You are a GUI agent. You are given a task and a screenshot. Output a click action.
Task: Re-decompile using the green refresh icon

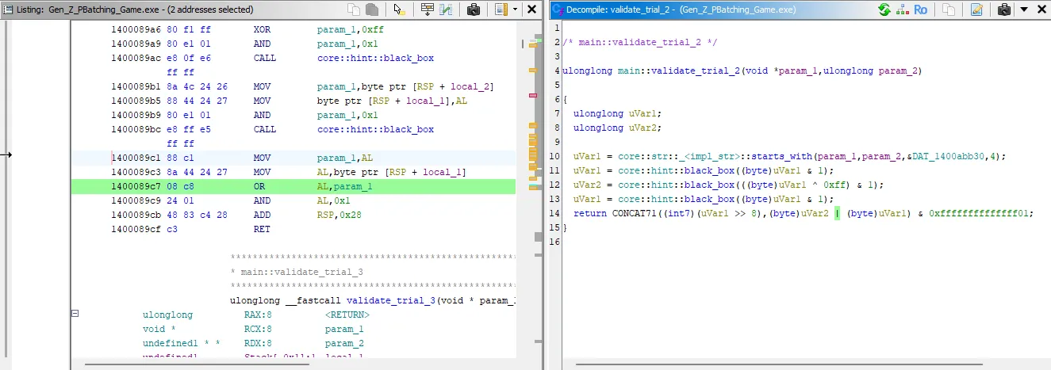[884, 10]
